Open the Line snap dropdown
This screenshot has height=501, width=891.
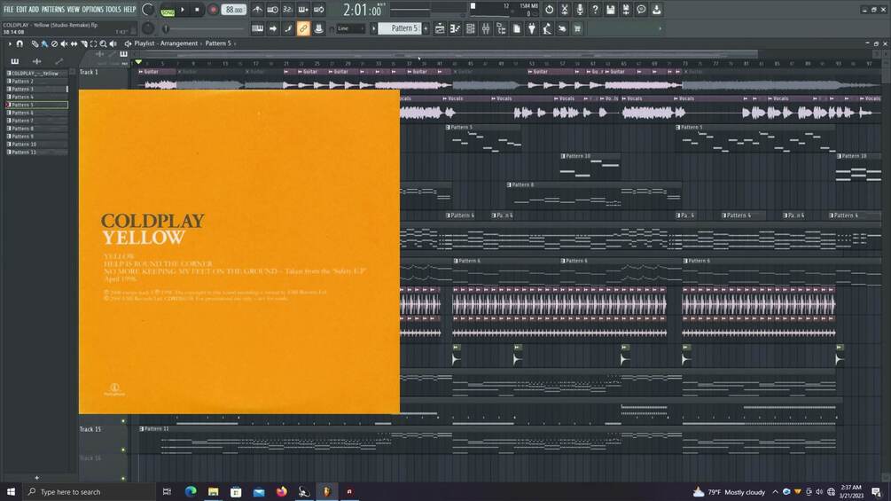tap(350, 28)
